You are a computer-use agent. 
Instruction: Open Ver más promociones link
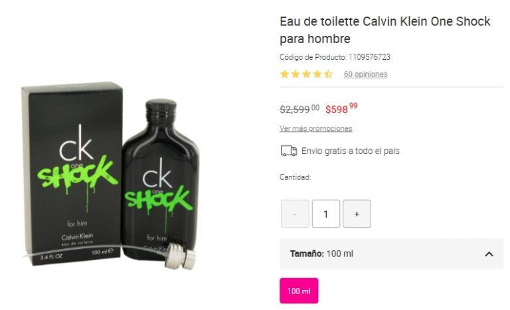316,128
